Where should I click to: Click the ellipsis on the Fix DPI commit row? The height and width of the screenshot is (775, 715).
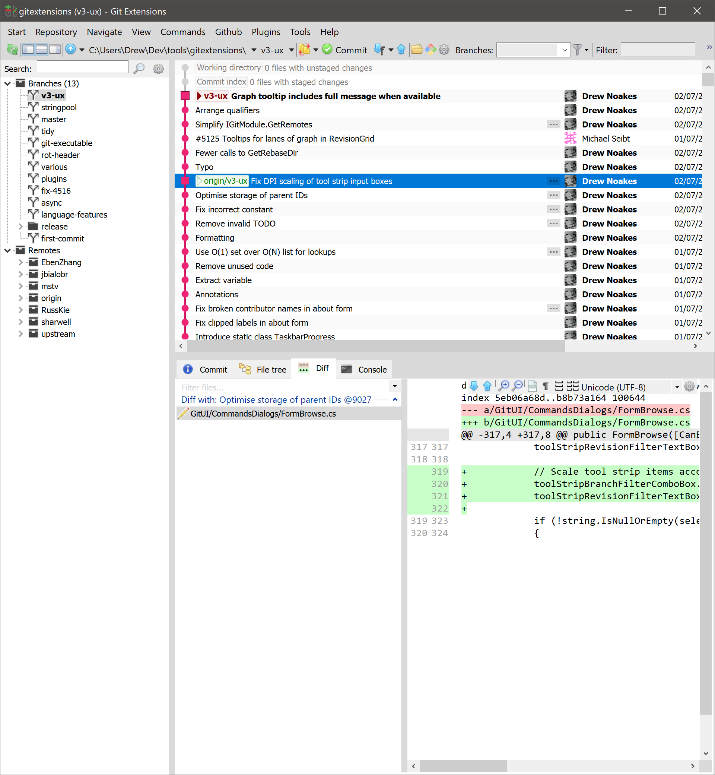(x=553, y=180)
